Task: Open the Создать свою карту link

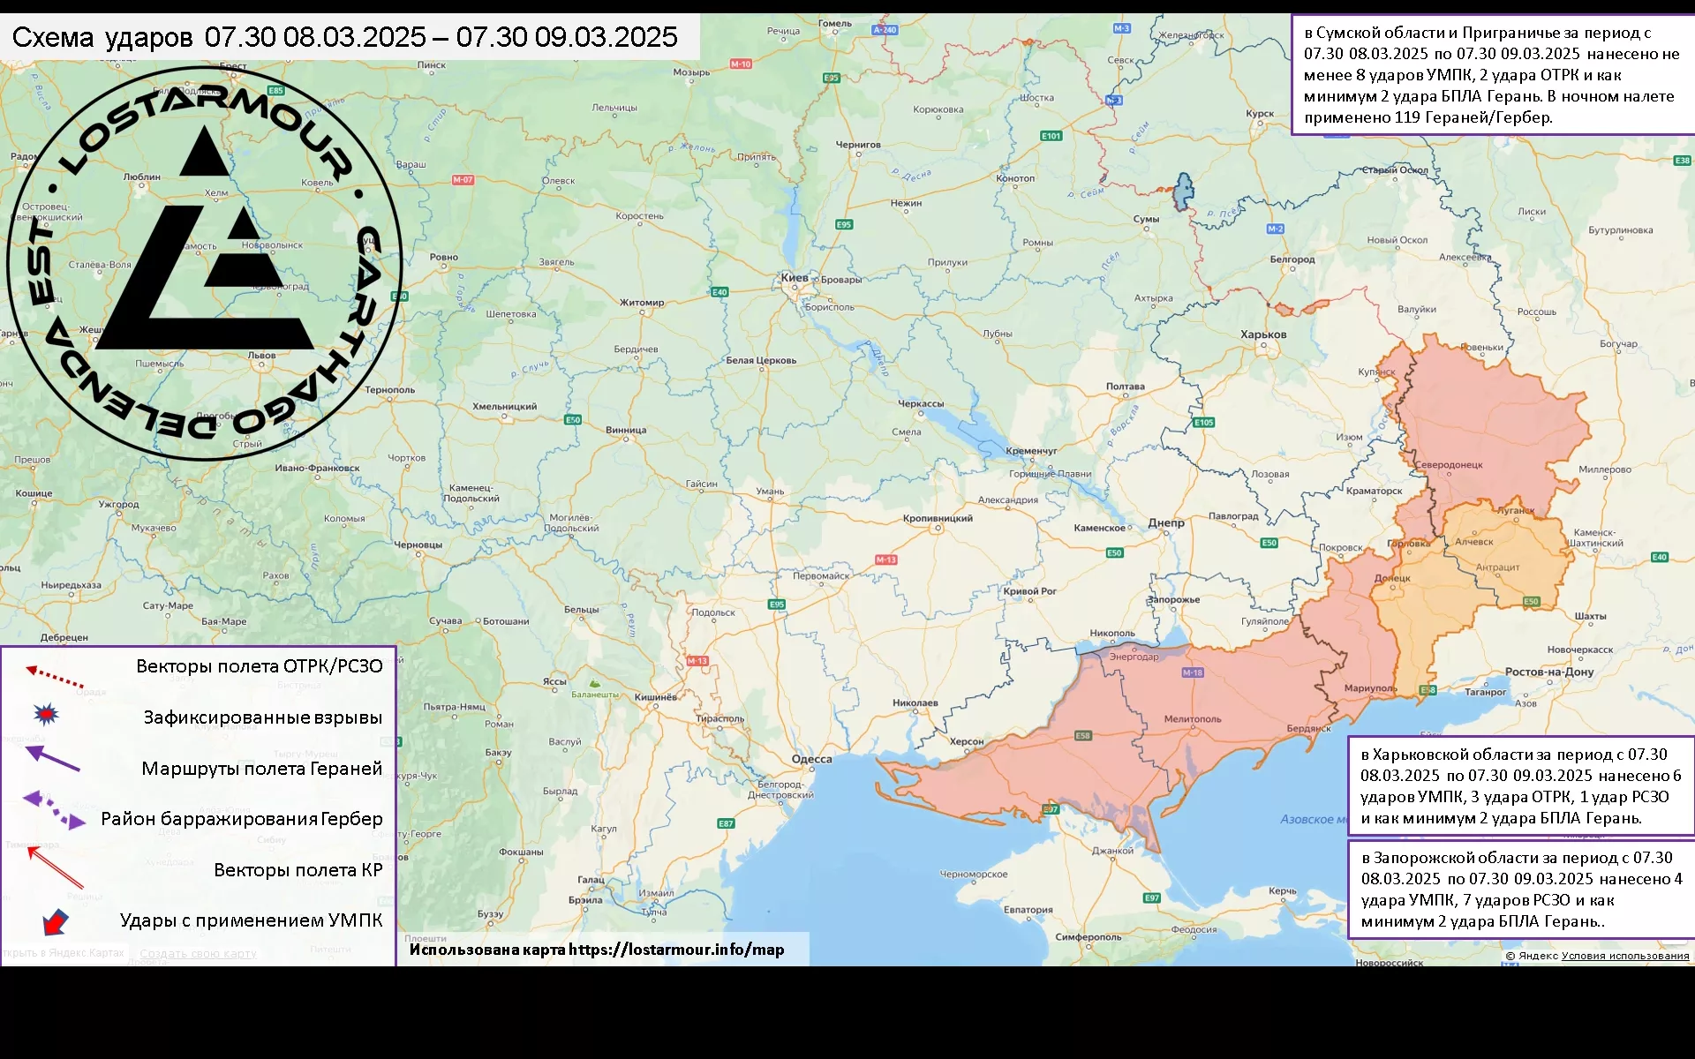Action: click(198, 954)
